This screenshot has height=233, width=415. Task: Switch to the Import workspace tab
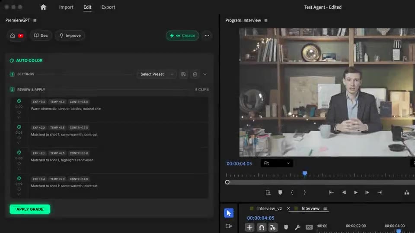point(66,7)
